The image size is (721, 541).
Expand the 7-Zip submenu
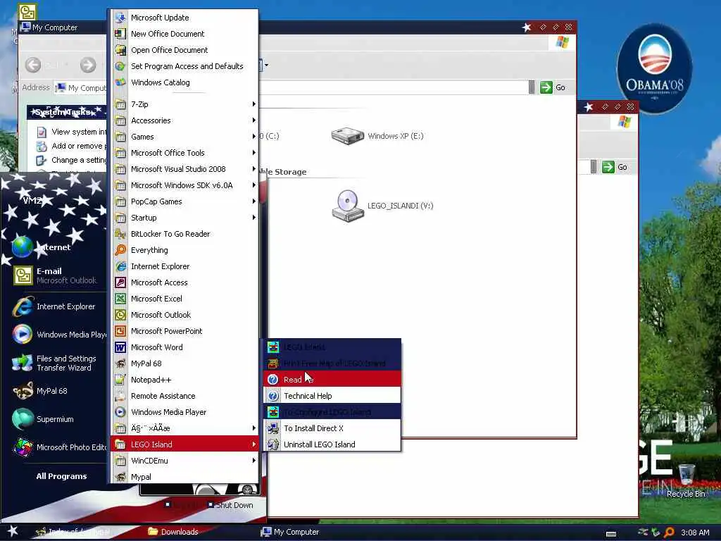(184, 104)
